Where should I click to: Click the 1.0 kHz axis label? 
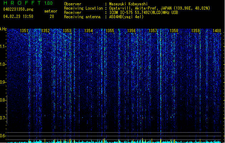[3, 64]
